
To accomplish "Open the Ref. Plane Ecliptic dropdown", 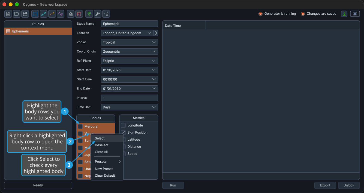I will click(130, 61).
